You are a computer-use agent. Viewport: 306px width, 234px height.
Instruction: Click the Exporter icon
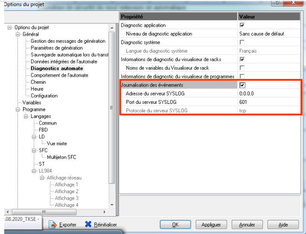click(52, 225)
